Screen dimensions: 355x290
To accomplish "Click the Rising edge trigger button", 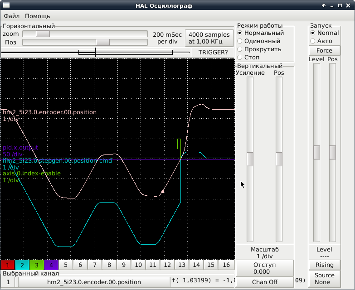I will (324, 265).
